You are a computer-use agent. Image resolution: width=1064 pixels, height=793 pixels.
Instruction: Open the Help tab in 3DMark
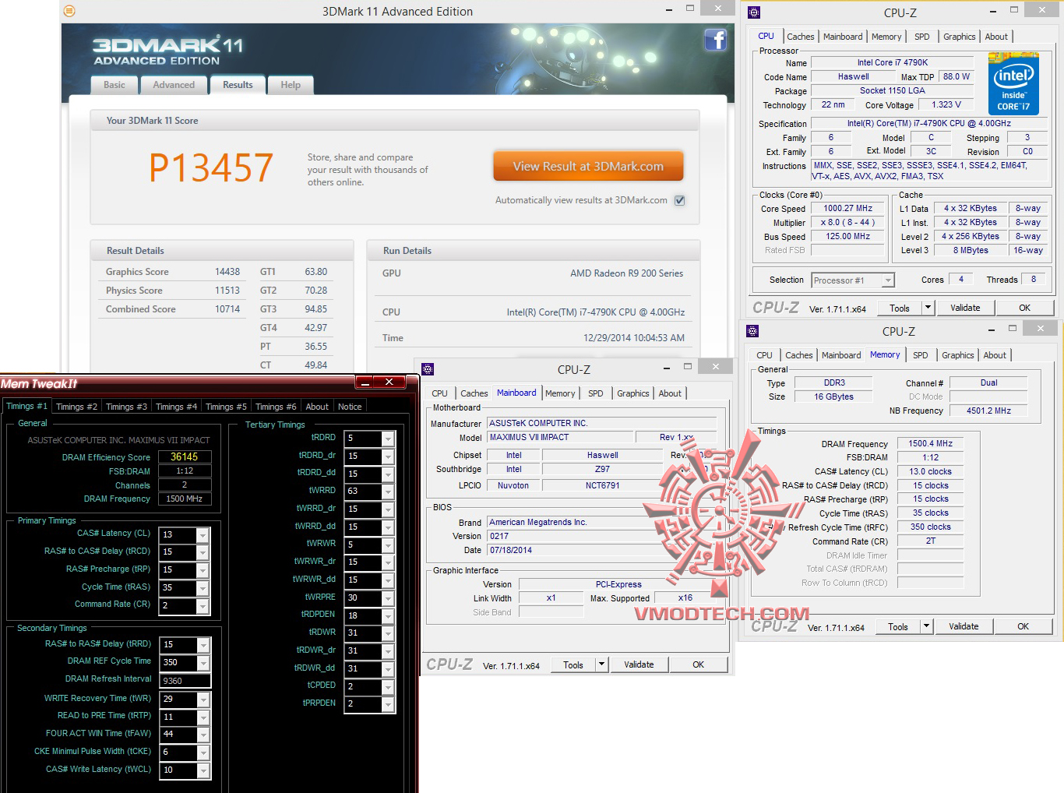(x=291, y=85)
